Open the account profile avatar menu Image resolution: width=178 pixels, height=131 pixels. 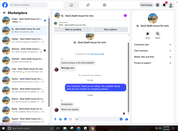tap(171, 5)
